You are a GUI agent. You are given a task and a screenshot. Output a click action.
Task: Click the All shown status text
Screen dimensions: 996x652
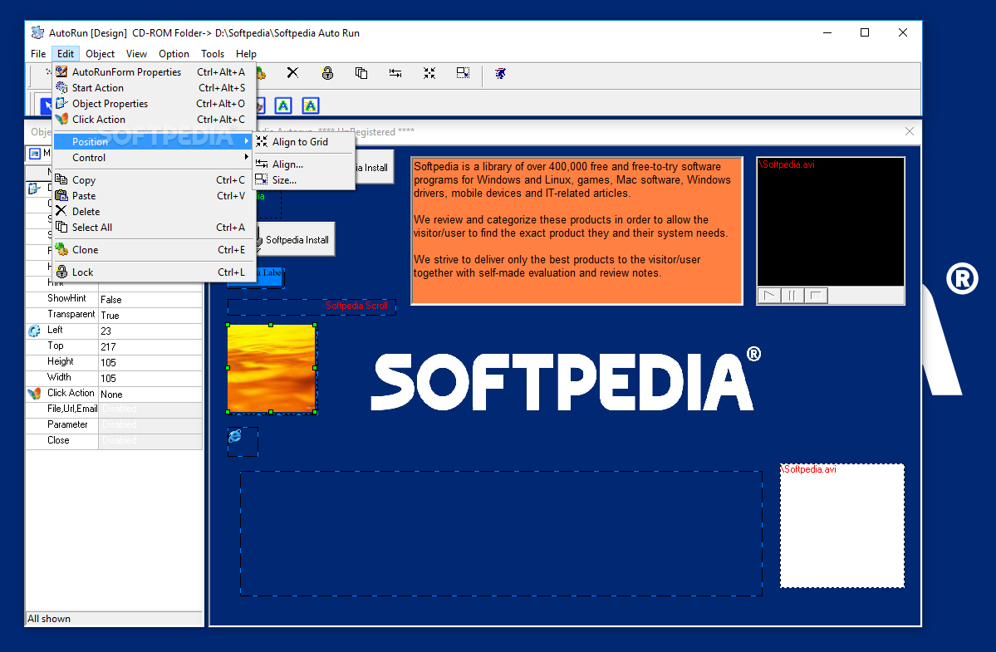pos(49,618)
